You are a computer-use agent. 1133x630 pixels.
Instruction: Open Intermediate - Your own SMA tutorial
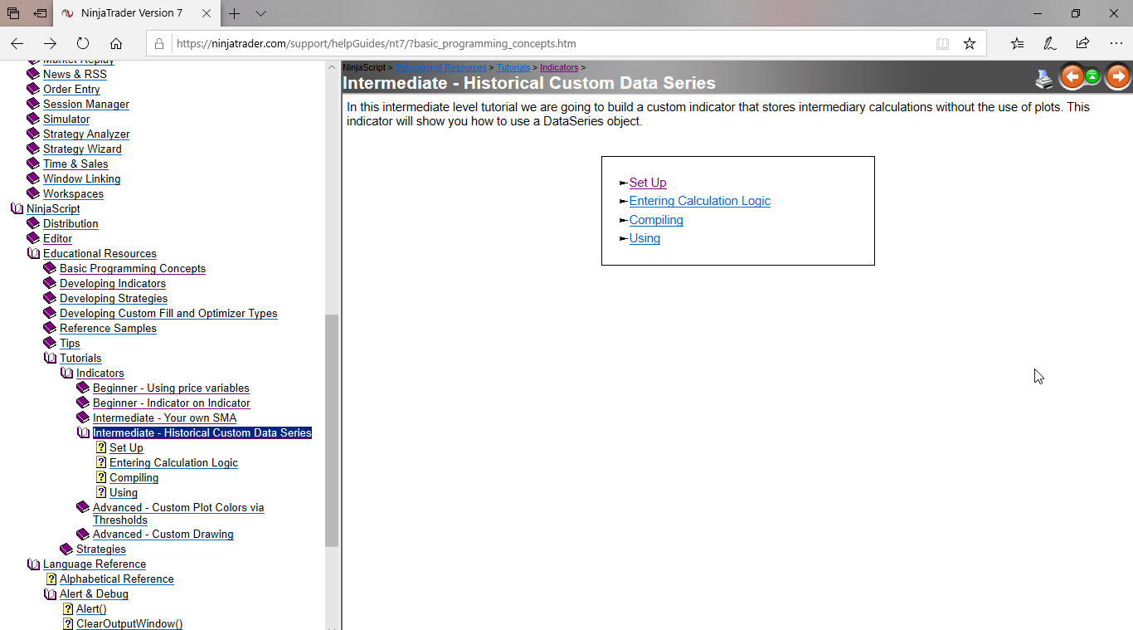pyautogui.click(x=164, y=418)
